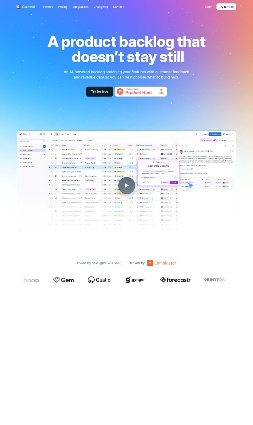Click the forecastr customer logo
Image resolution: width=253 pixels, height=425 pixels.
coord(175,280)
